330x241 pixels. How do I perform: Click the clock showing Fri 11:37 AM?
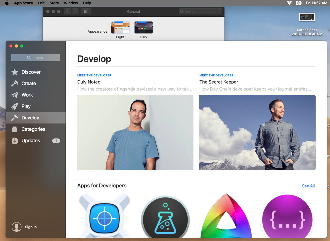click(x=317, y=3)
